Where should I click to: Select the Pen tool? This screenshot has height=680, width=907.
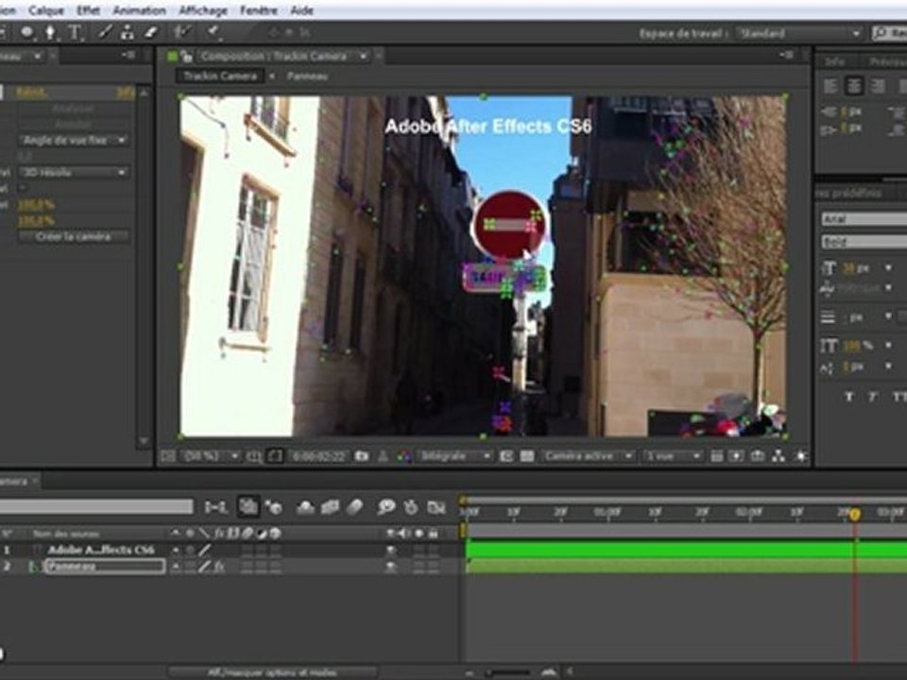click(x=51, y=32)
